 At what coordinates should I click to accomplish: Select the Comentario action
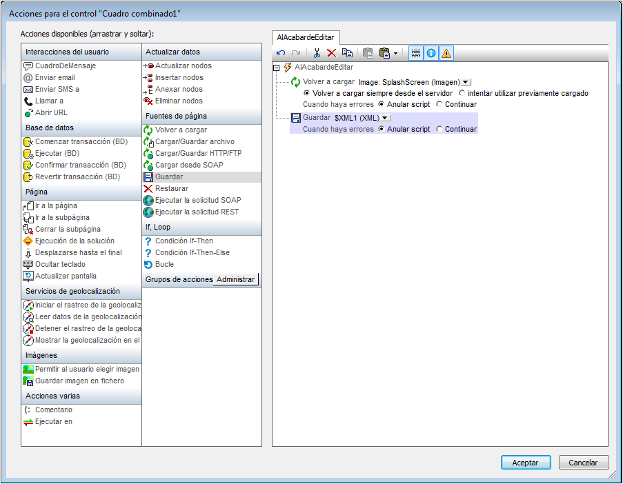(48, 410)
